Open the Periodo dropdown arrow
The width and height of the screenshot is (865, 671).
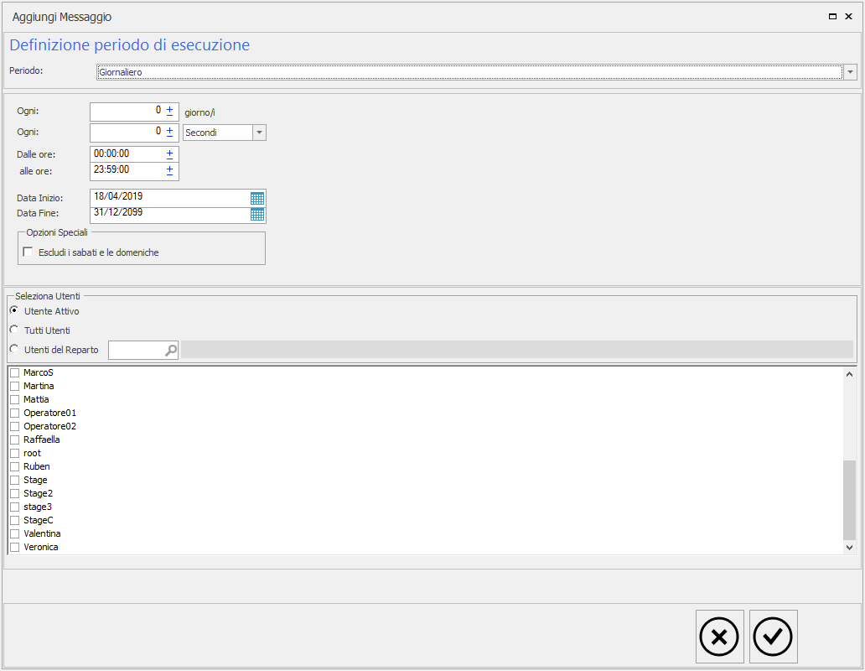point(850,72)
